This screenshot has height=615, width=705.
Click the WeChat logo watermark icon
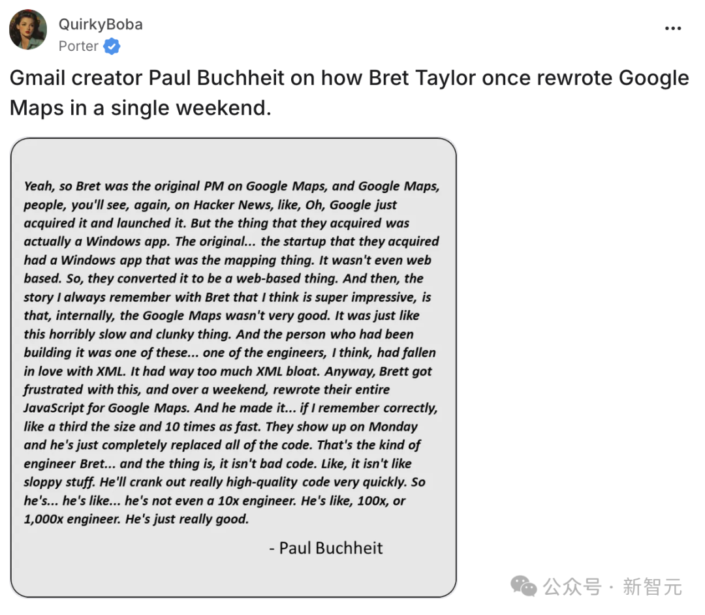524,586
